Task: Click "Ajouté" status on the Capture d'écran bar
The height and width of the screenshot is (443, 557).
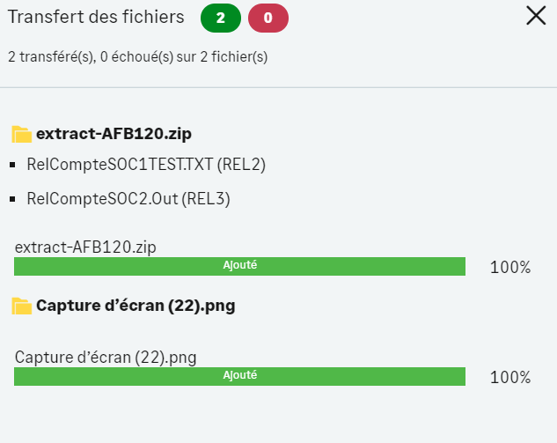Action: point(239,375)
